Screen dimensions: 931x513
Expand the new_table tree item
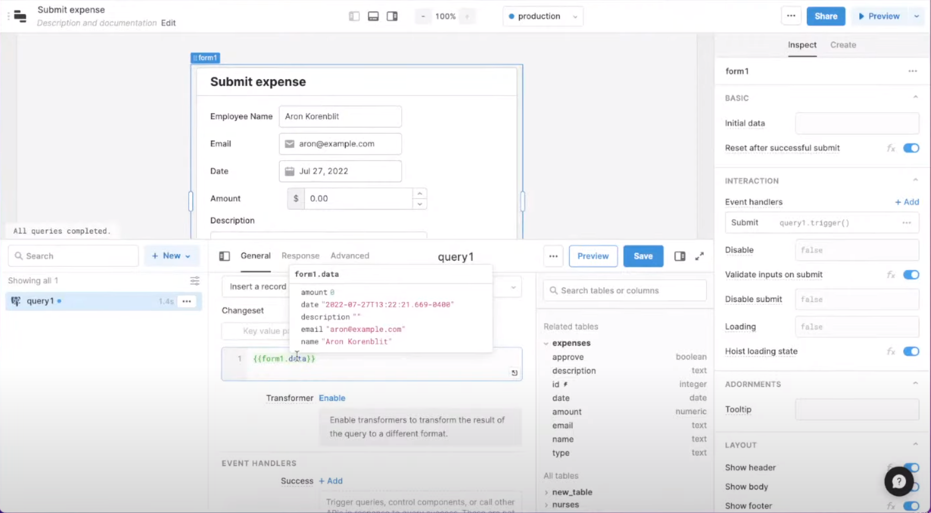click(x=546, y=492)
